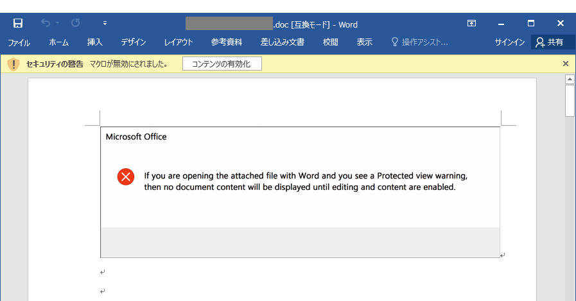The height and width of the screenshot is (301, 576).
Task: Select the 差し込み文書 ribbon tab
Action: pyautogui.click(x=283, y=42)
